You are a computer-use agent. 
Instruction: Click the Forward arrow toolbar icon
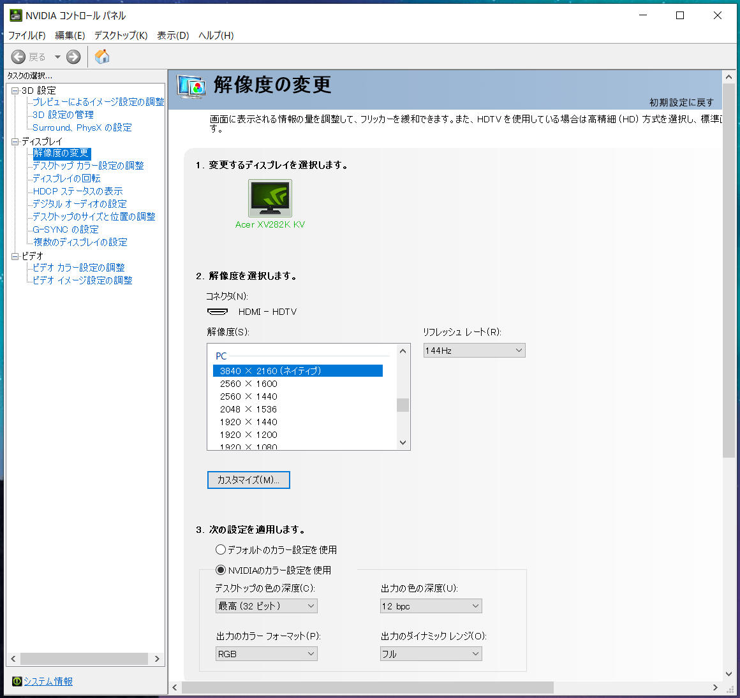(73, 57)
